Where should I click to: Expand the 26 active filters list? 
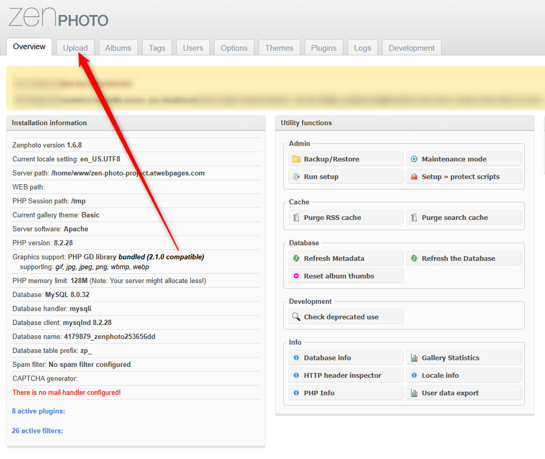(x=37, y=431)
